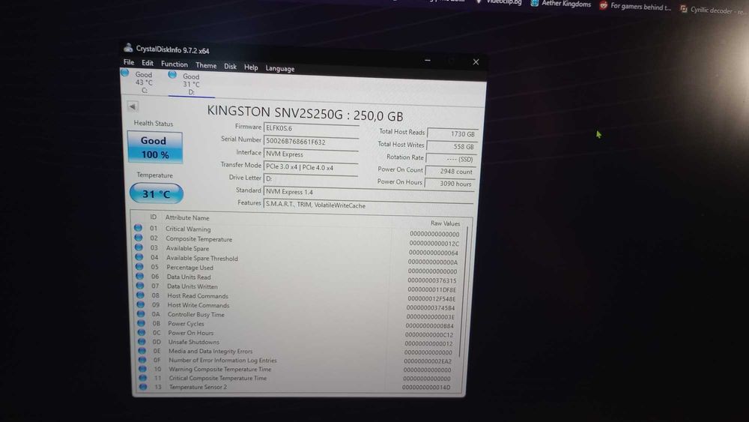Viewport: 749px width, 422px height.
Task: Select the Critical Warning attribute name
Action: 188,229
